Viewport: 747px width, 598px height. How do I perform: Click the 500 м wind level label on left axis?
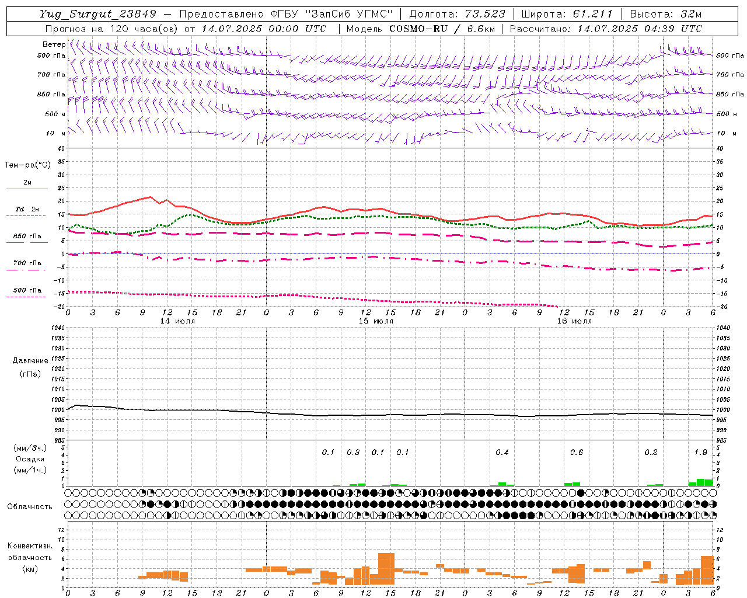[55, 114]
